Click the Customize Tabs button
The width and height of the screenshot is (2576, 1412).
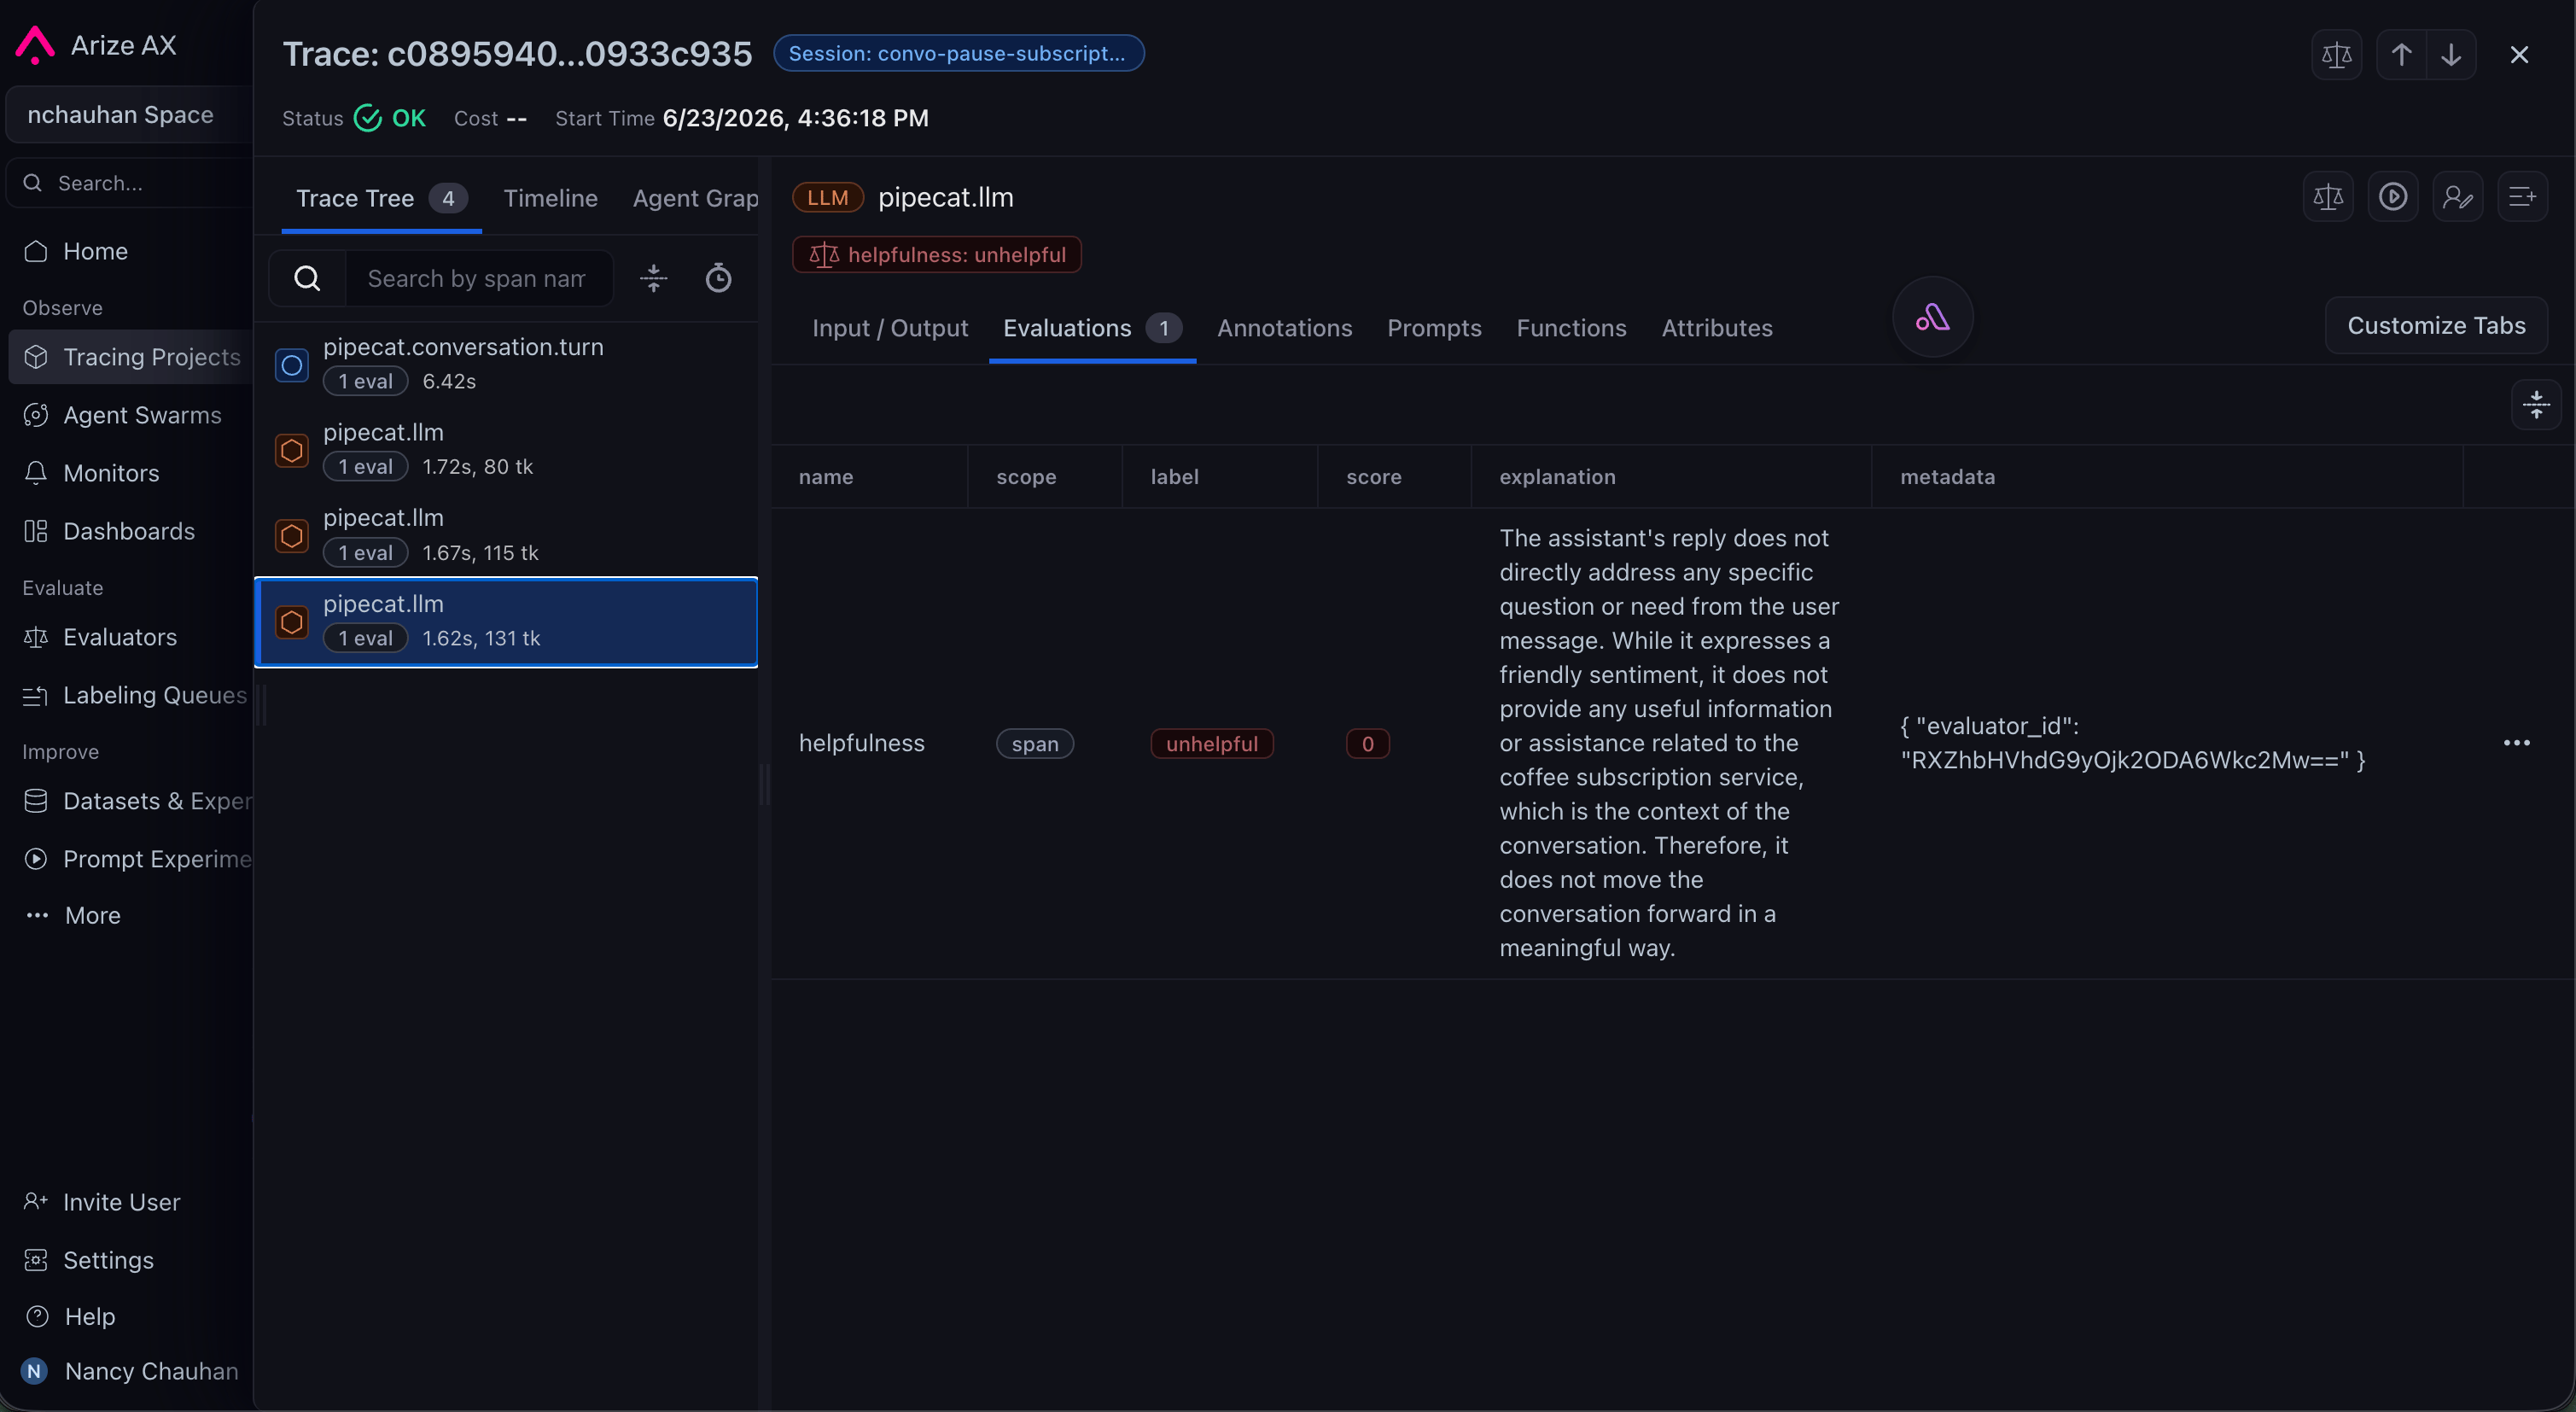2436,325
